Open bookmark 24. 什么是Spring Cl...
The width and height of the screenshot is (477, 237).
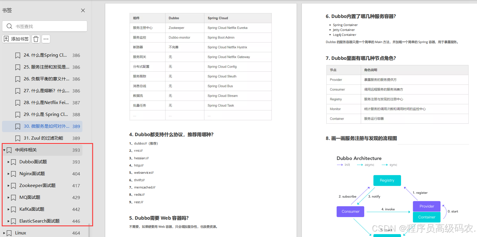[45, 55]
